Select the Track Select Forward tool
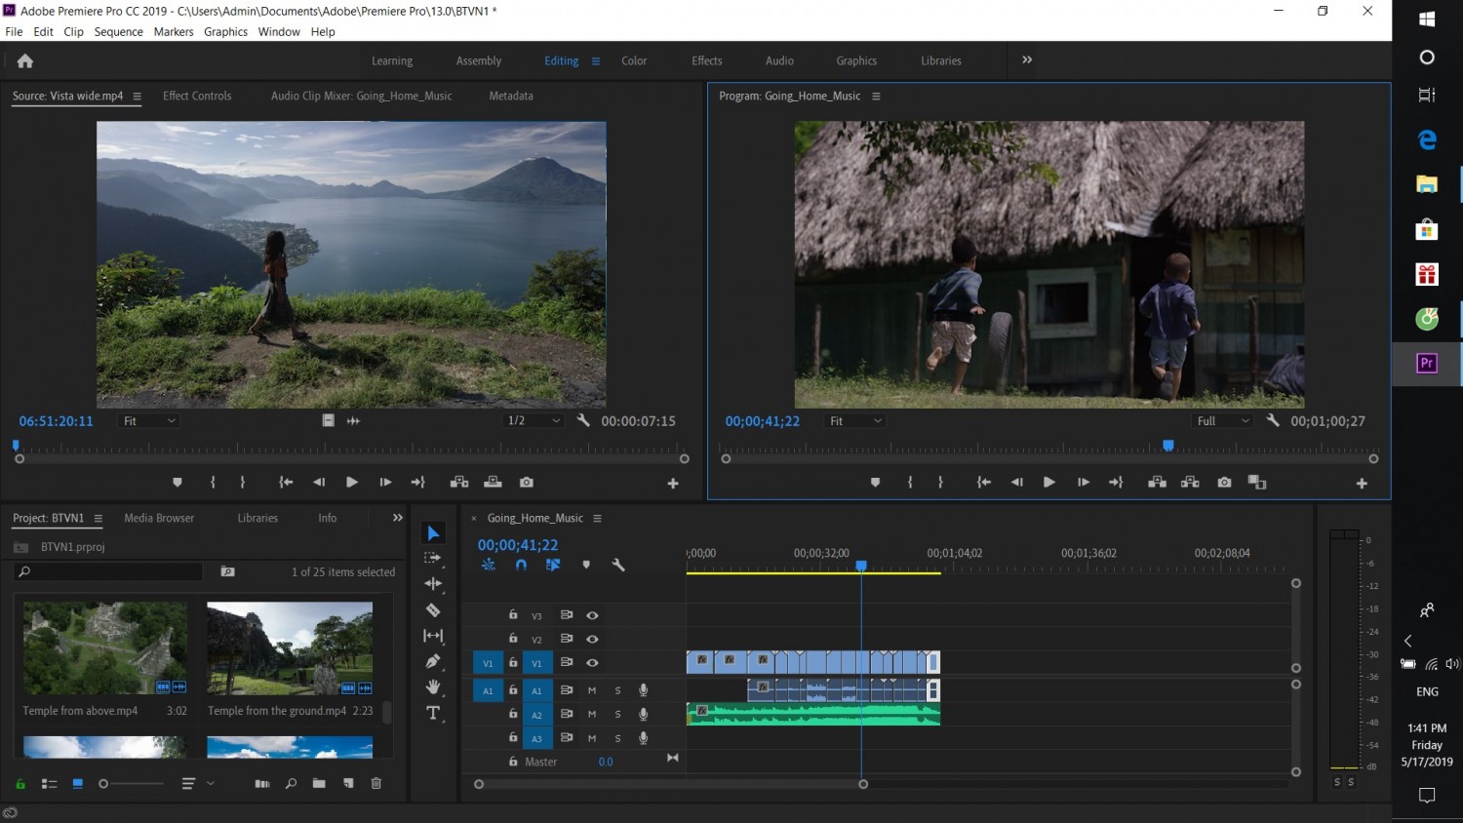The image size is (1463, 823). [x=433, y=558]
